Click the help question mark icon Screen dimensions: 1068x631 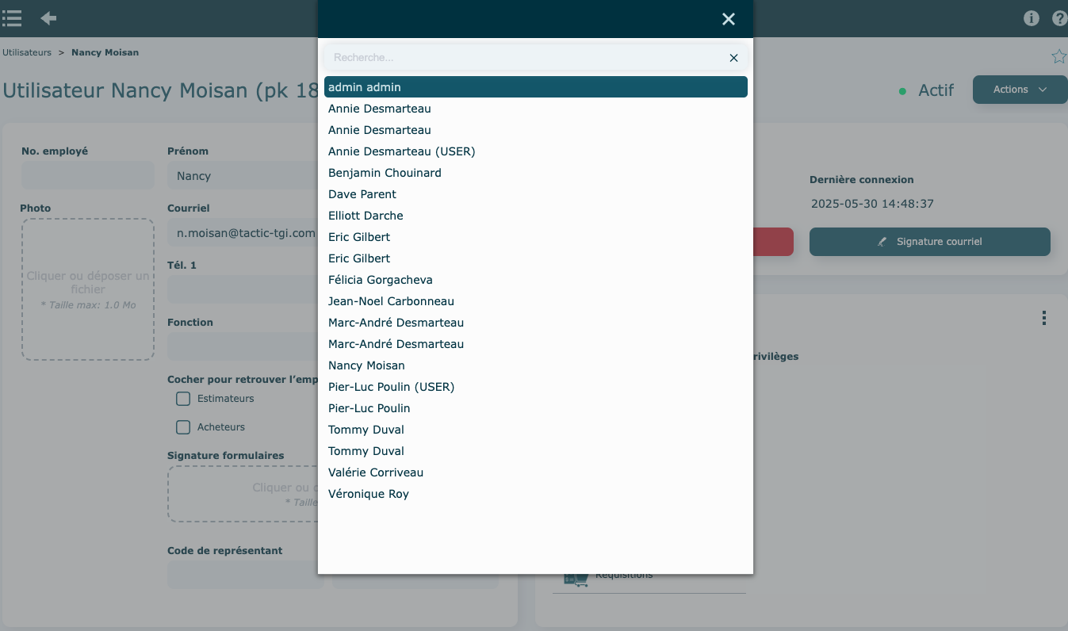tap(1059, 18)
